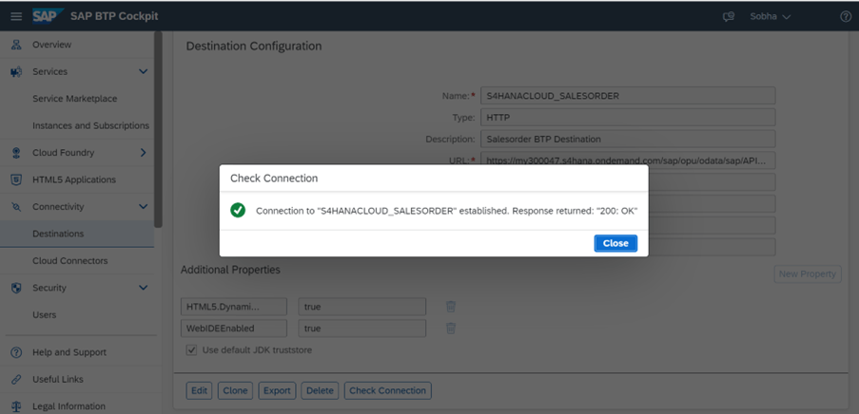Open Users under Security
The width and height of the screenshot is (859, 414).
coord(44,315)
